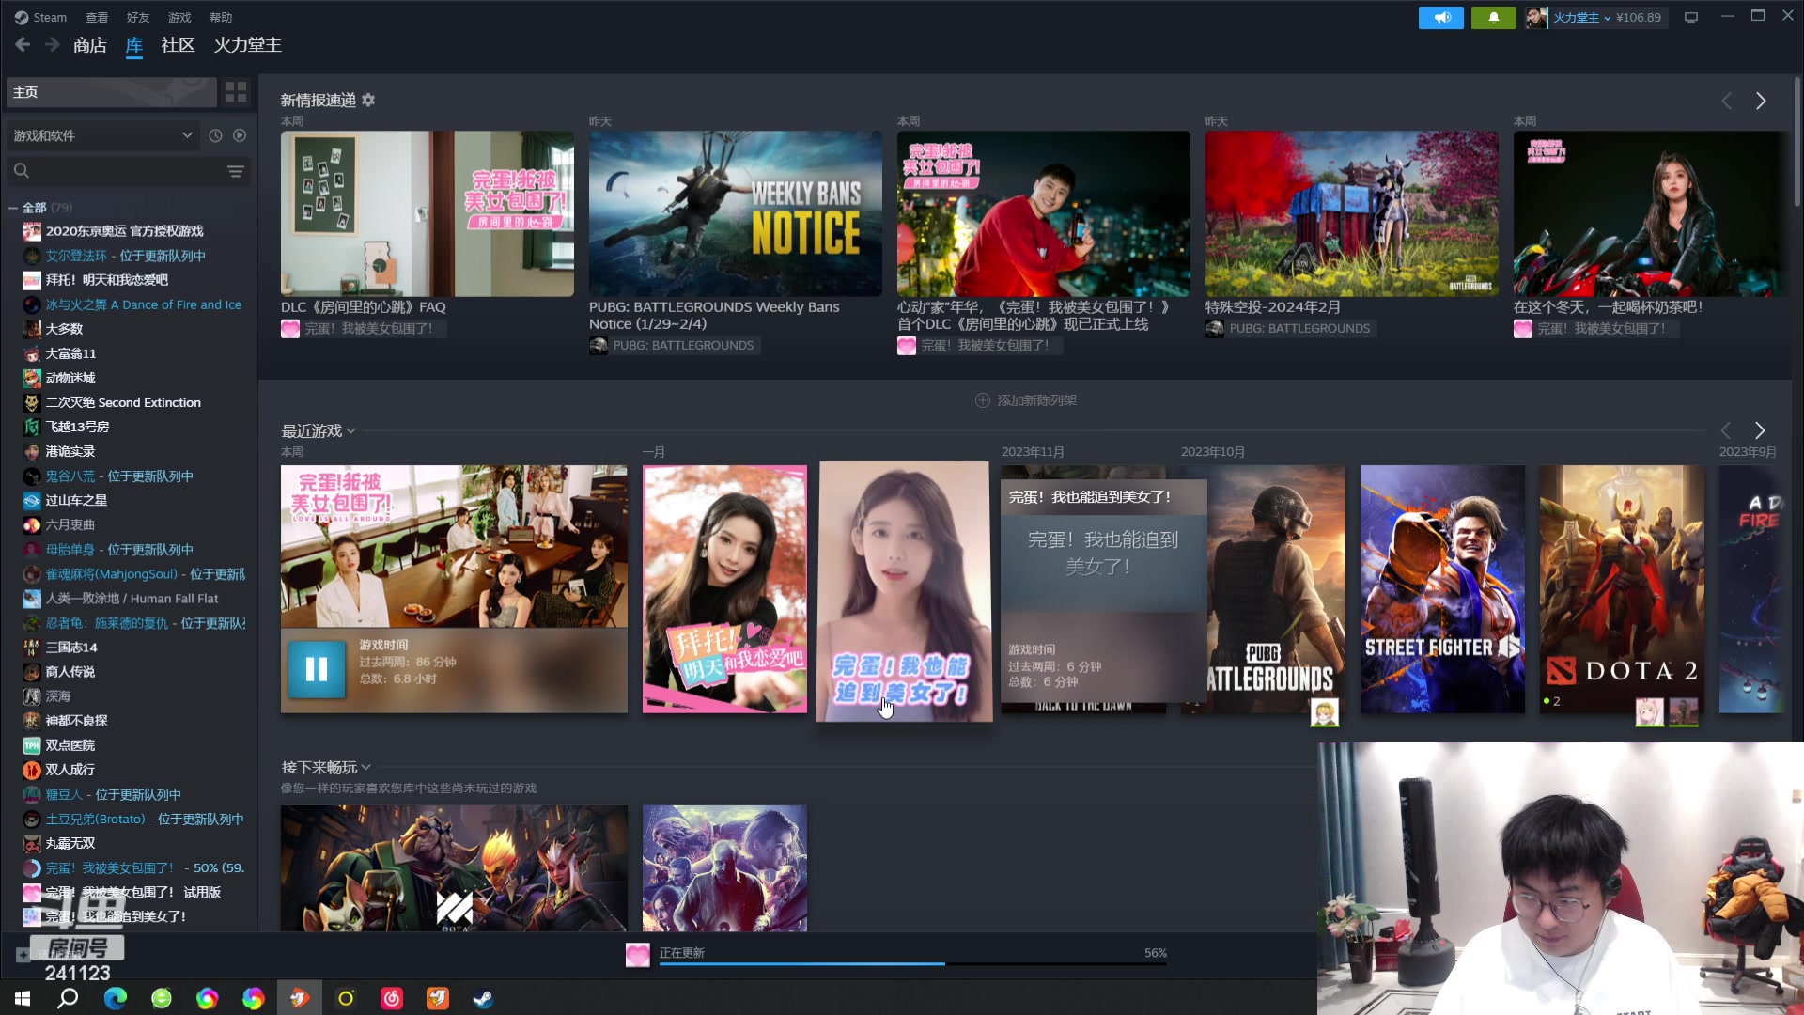Open the 社区 tab
The height and width of the screenshot is (1015, 1804).
(x=178, y=45)
